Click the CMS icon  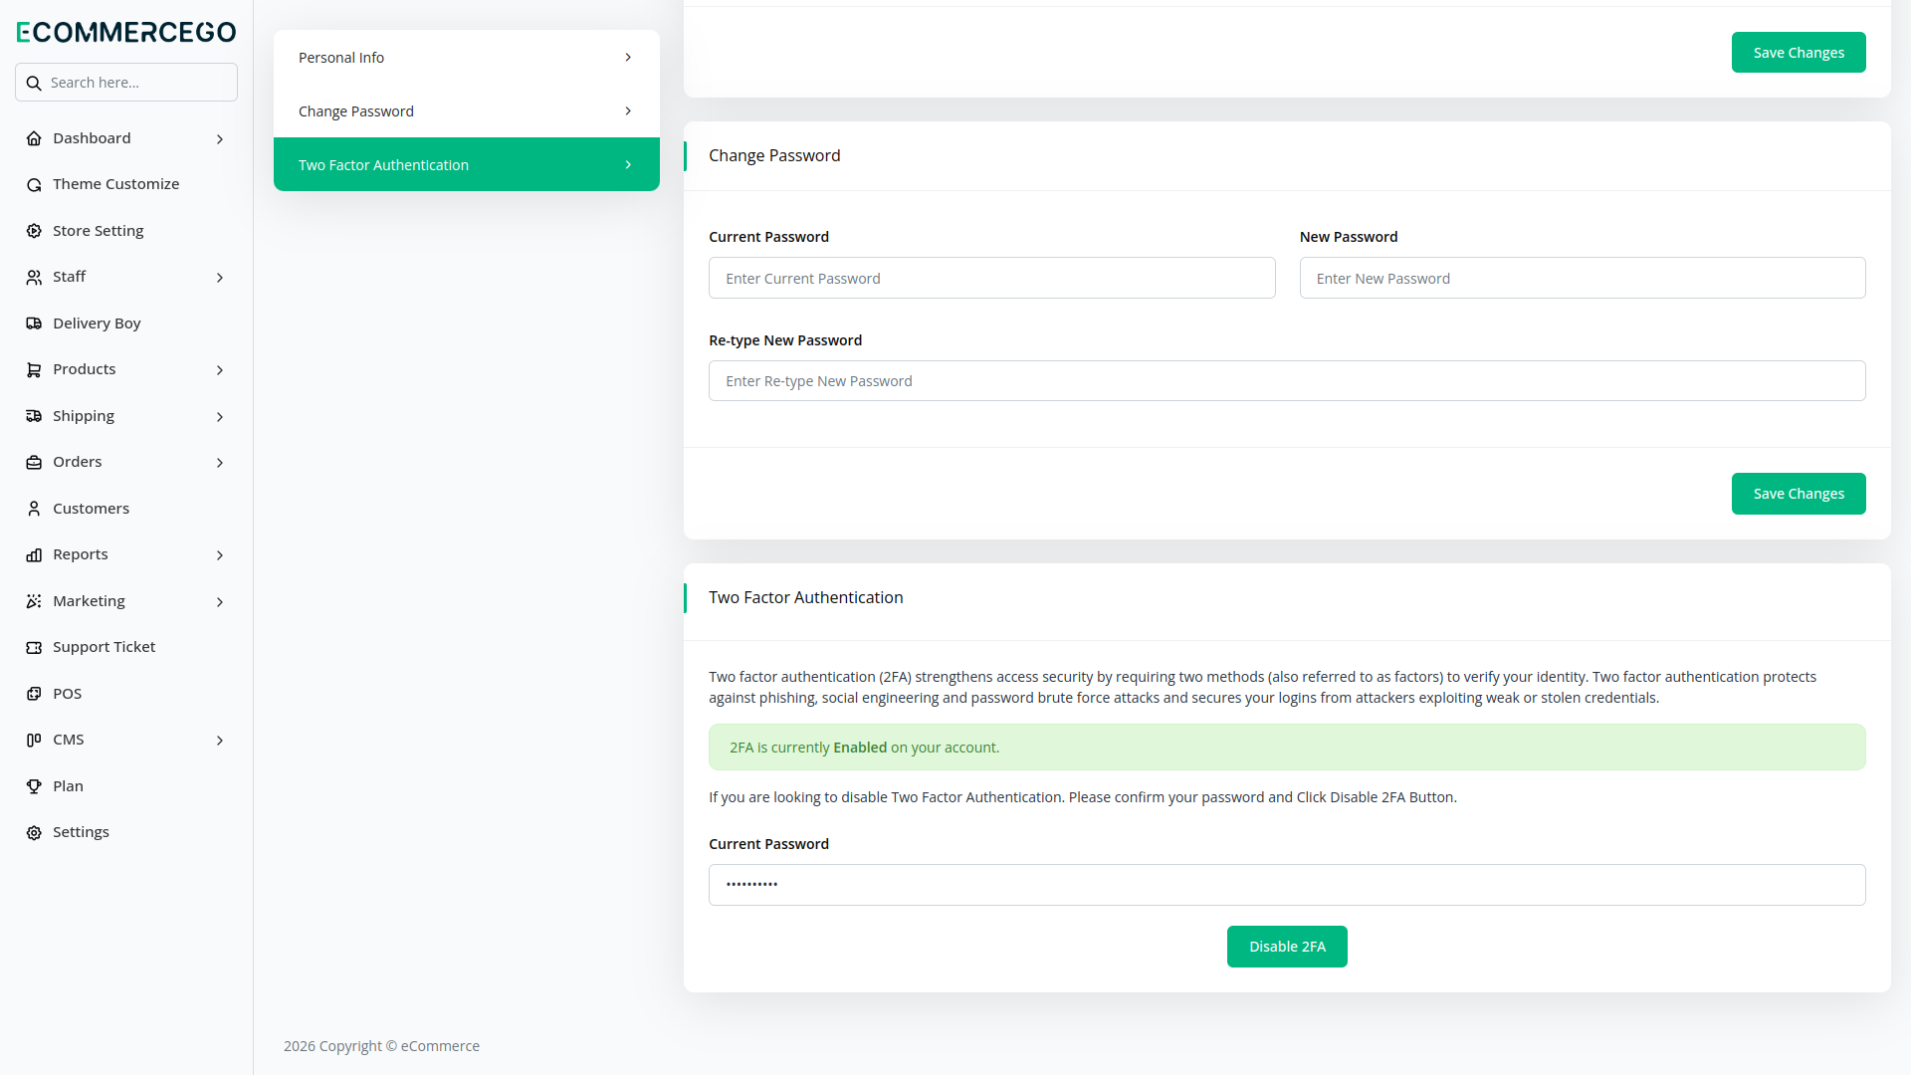[34, 741]
